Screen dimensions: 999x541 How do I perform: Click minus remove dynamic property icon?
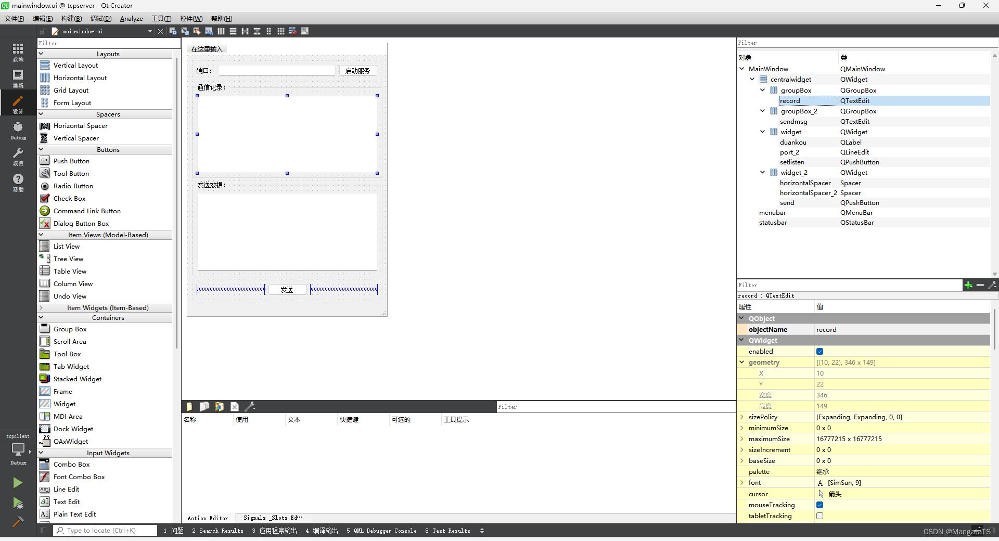(980, 285)
